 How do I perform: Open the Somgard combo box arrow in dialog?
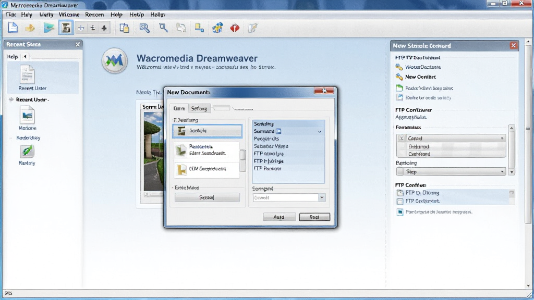point(322,197)
